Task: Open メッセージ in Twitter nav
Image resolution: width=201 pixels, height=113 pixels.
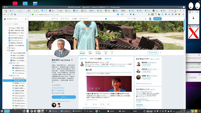Action: pyautogui.click(x=84, y=19)
